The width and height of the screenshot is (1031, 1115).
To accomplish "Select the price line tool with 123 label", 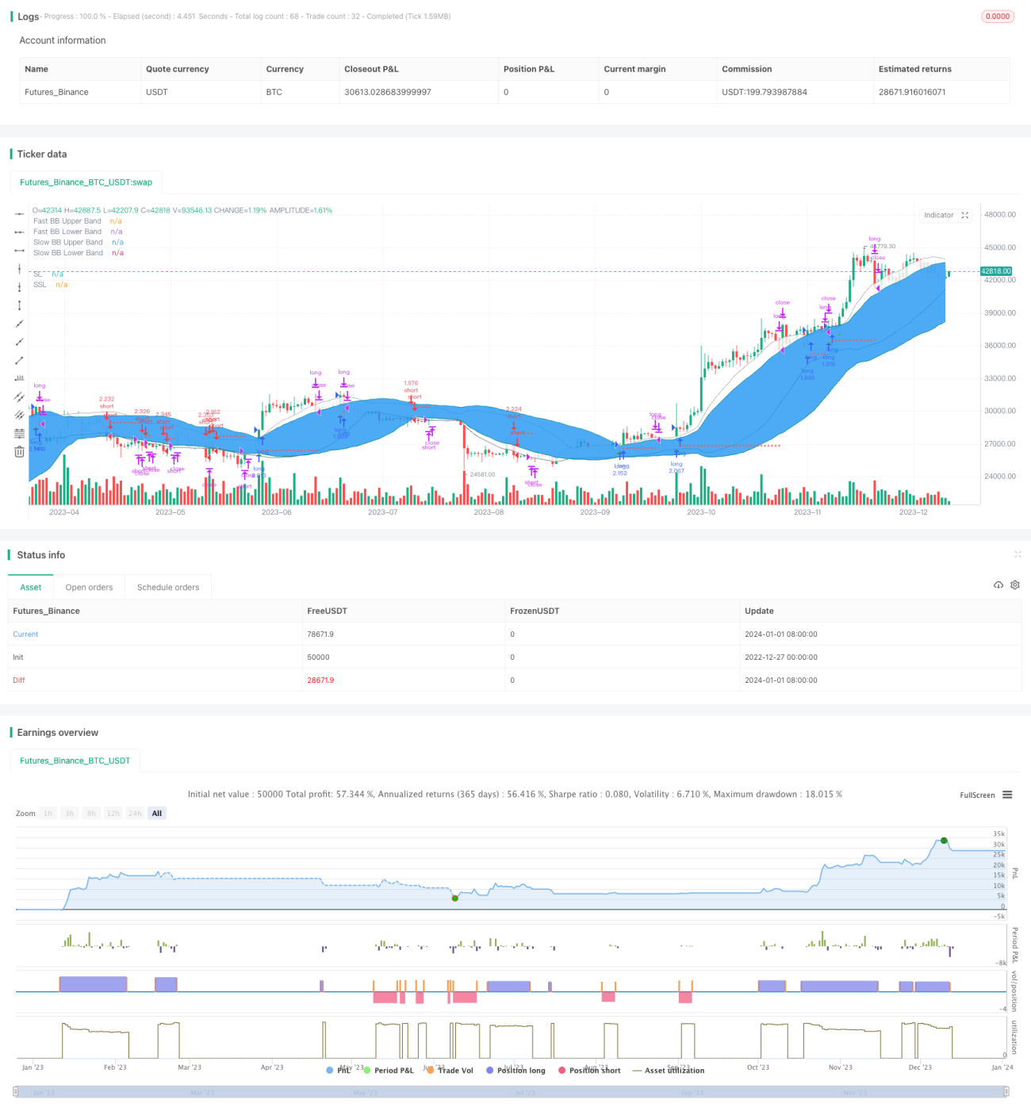I will click(19, 378).
